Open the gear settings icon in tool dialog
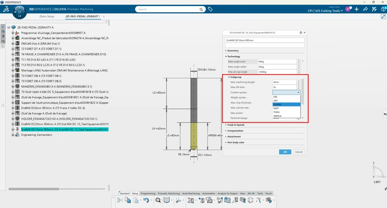The image size is (387, 208). coord(301,33)
